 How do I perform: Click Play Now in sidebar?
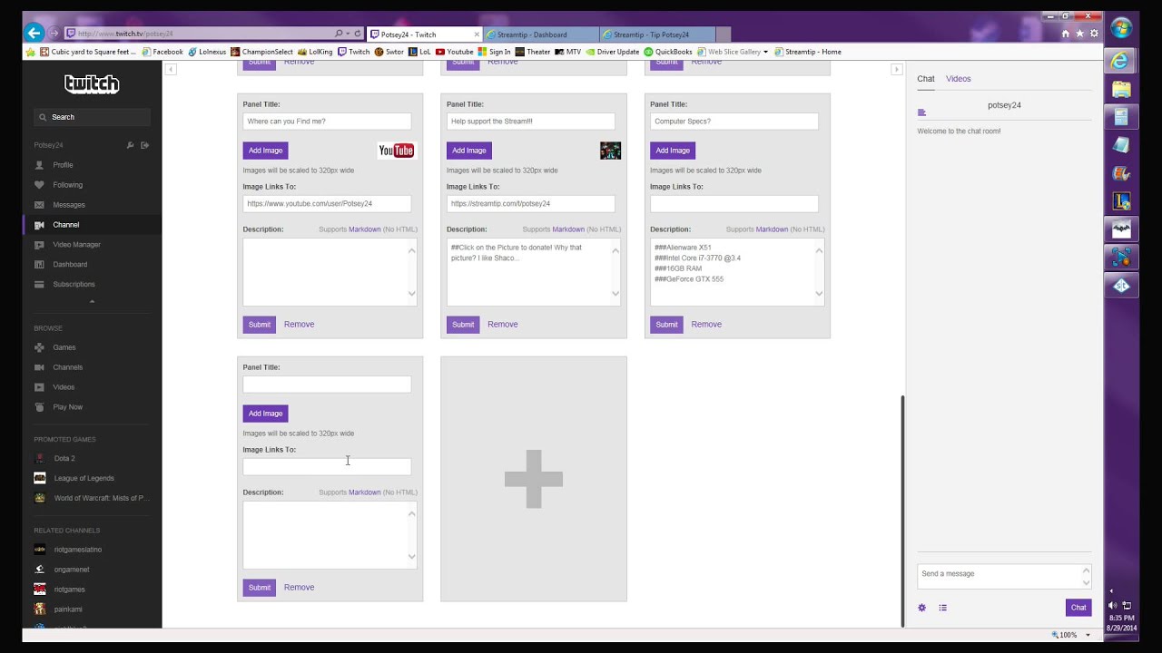pos(67,407)
